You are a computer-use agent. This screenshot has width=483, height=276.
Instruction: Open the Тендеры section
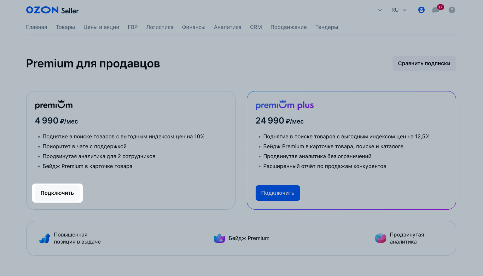pyautogui.click(x=326, y=27)
